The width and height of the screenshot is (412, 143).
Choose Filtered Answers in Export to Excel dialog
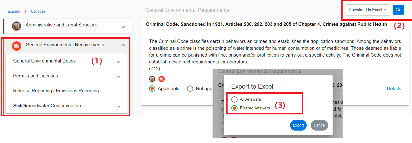(234, 108)
